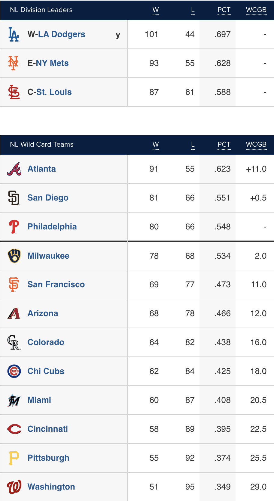Open the Philadelphia team link
This screenshot has height=501, width=274.
tap(52, 227)
